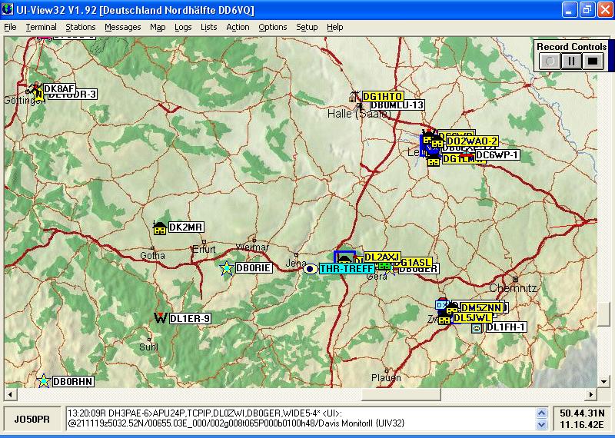This screenshot has width=615, height=438.
Task: Click the map horizontal scrollbar right arrow
Action: (x=591, y=394)
